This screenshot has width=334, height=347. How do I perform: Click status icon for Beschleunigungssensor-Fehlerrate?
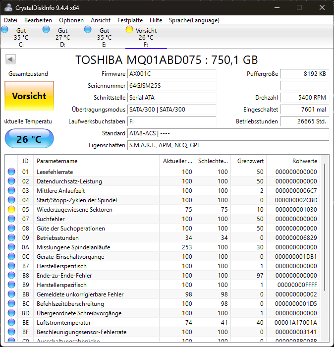11,332
